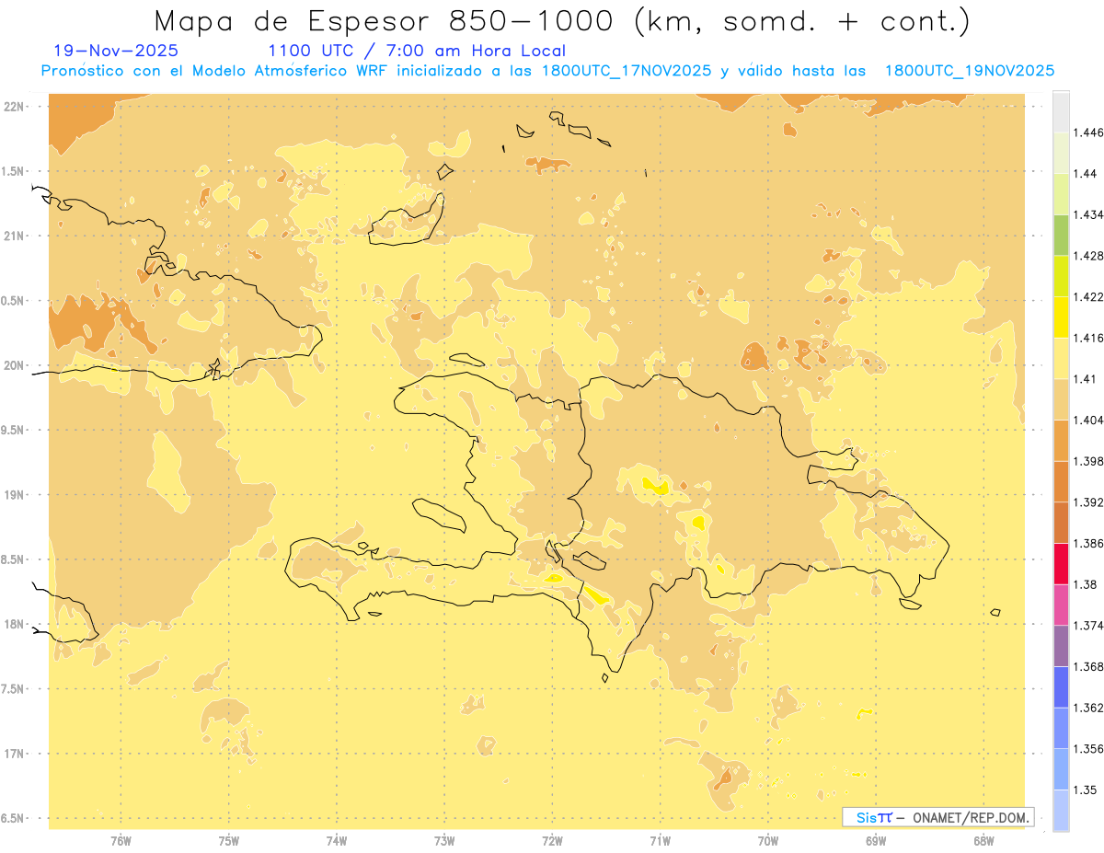Screen dimensions: 1104x853
Task: Click the '74W' longitude axis label
Action: [x=337, y=841]
